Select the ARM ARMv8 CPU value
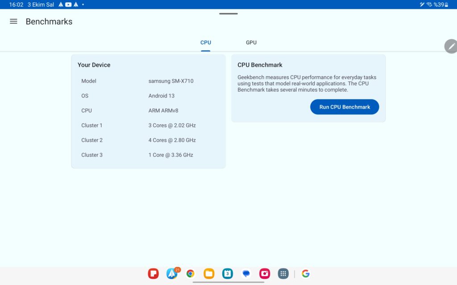 (x=163, y=110)
